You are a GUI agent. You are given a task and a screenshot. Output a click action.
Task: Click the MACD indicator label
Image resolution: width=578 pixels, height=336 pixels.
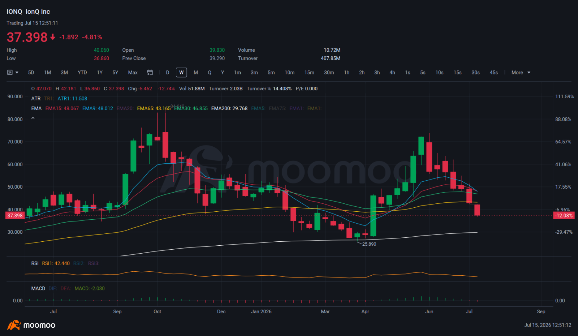click(x=38, y=288)
